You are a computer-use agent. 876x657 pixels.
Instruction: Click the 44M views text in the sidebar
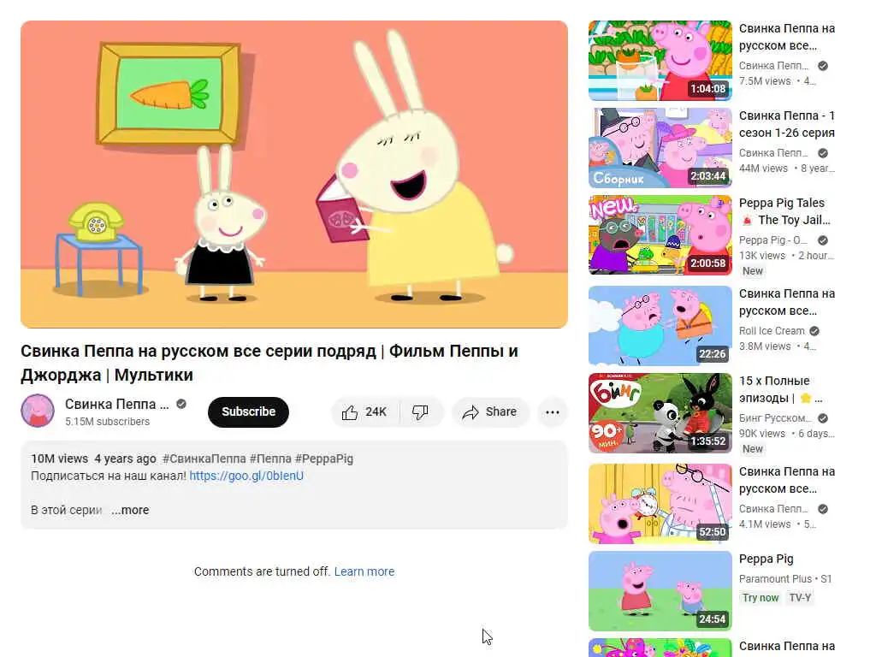[763, 169]
